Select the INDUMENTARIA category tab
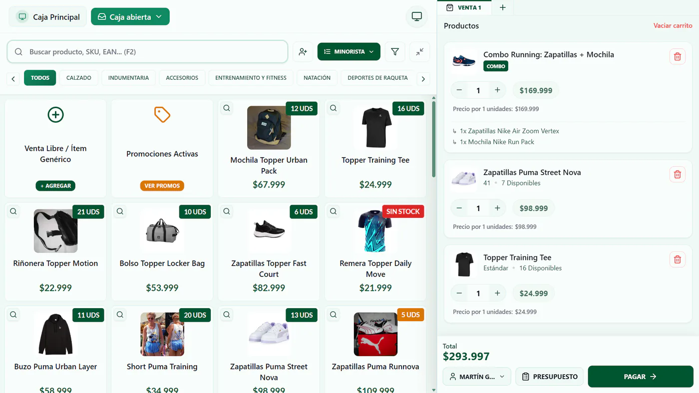 pos(128,78)
